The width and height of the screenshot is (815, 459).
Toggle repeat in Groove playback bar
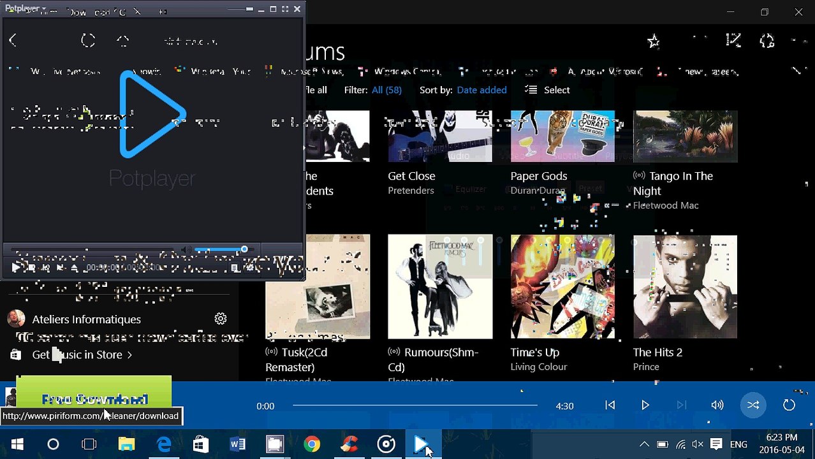point(789,405)
